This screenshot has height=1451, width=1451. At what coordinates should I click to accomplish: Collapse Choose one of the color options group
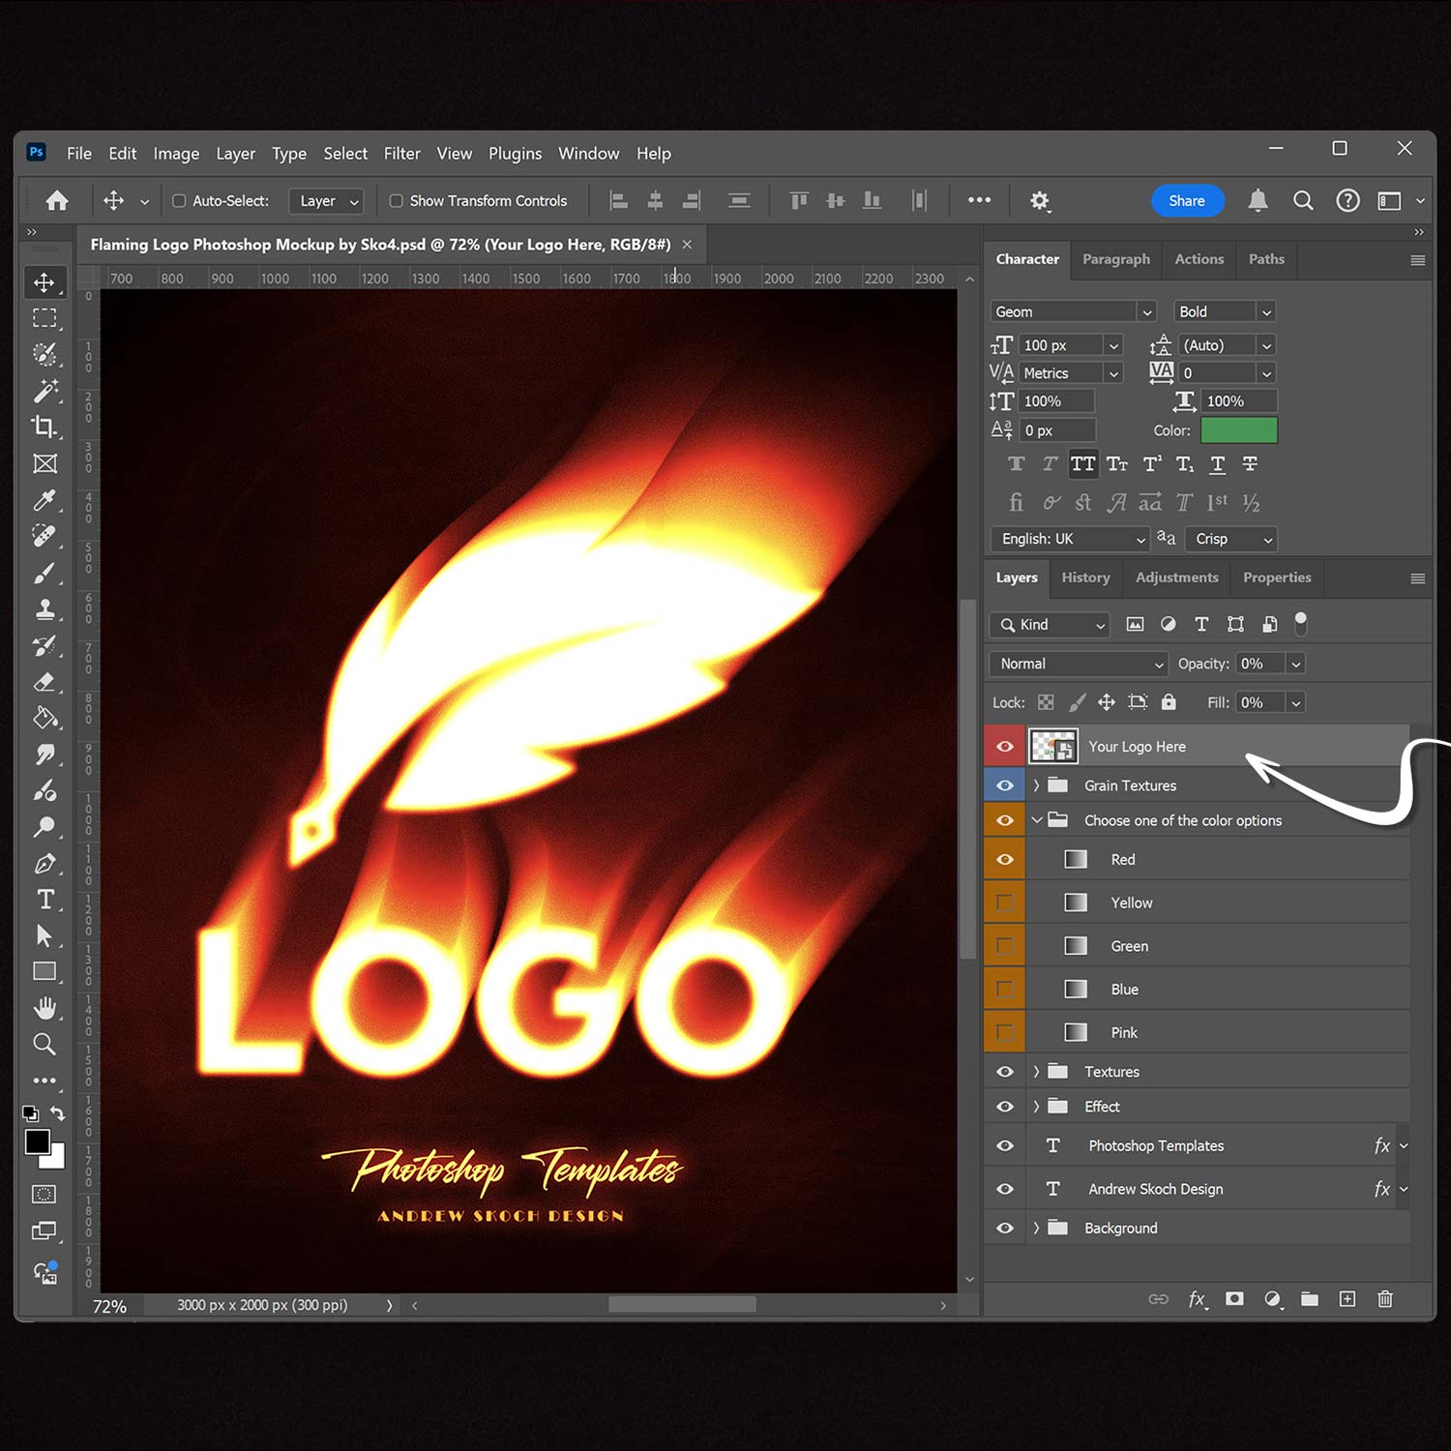[1036, 820]
